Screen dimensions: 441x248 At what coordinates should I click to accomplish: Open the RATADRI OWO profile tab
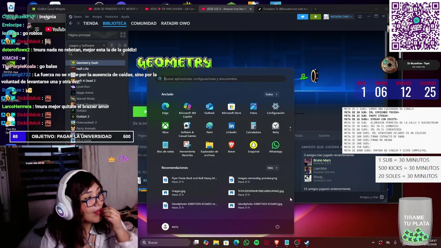175,23
